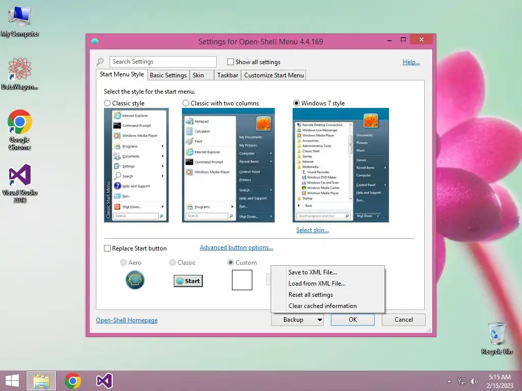Open the Windows Start button
Screen dimensions: 522x391
(x=12, y=381)
